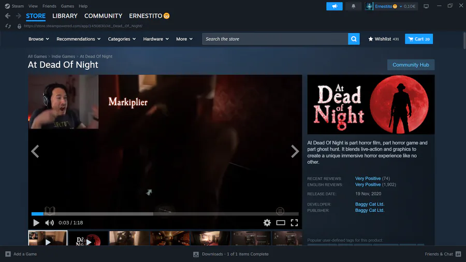Open the View menu
The width and height of the screenshot is (466, 262).
pyautogui.click(x=33, y=6)
